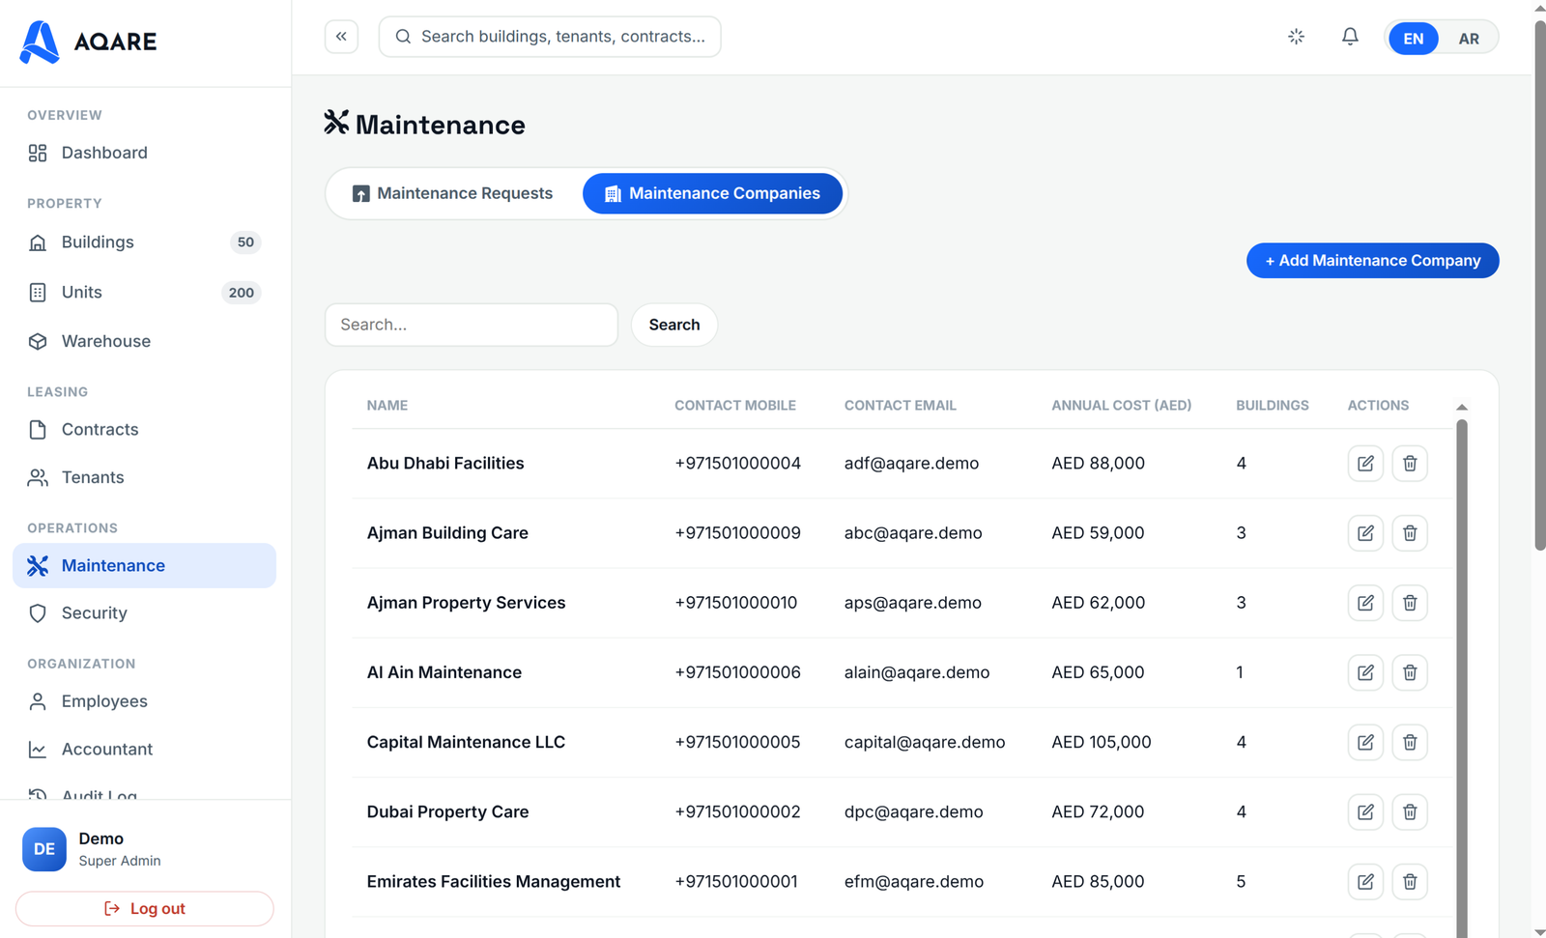Edit Ajman Property Services entry
The height and width of the screenshot is (938, 1546).
pyautogui.click(x=1365, y=603)
